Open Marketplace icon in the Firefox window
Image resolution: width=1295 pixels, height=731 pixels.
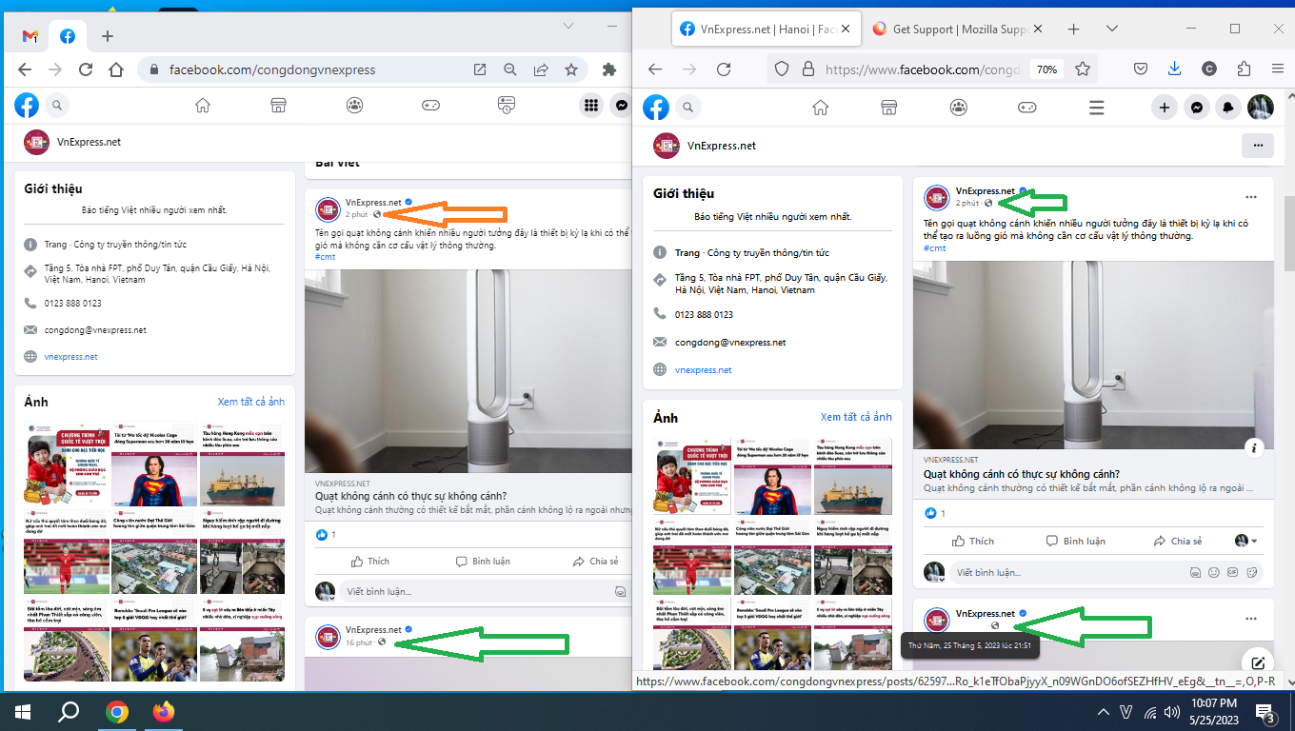point(889,108)
